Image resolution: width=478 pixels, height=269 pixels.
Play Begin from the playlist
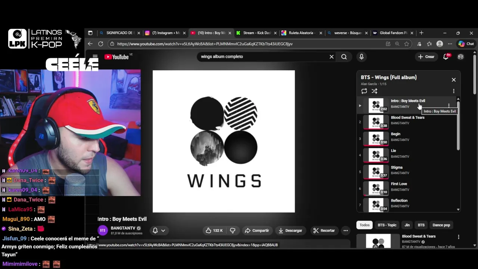pyautogui.click(x=407, y=139)
